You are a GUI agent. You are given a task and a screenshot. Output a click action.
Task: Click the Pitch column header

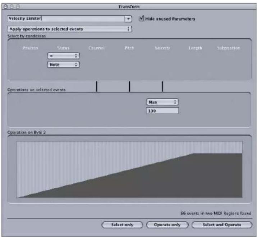(x=129, y=48)
